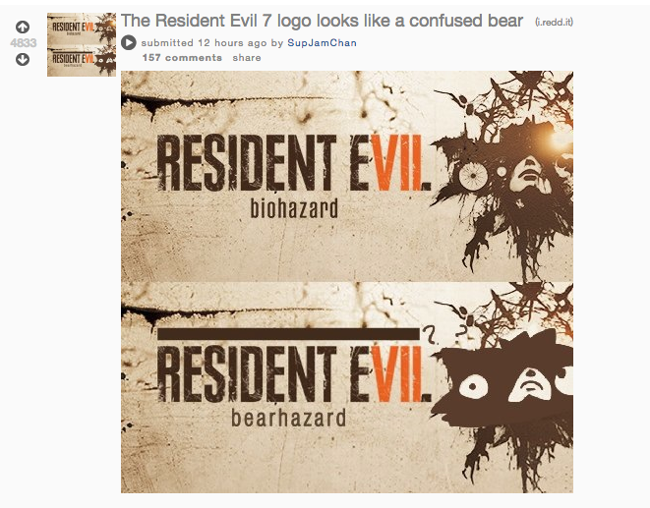The width and height of the screenshot is (650, 508).
Task: View the 157 comments
Action: 182,58
